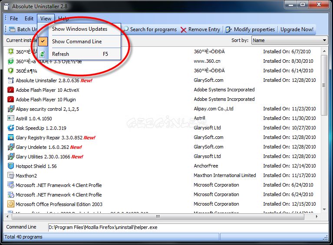Viewport: 333px width, 245px height.
Task: Click the 360É±¶¾ shield icon
Action: [10, 71]
